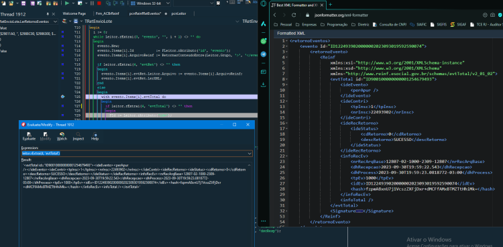The image size is (503, 247).
Task: Click the Run Until Return debug icon
Action: (x=122, y=3)
